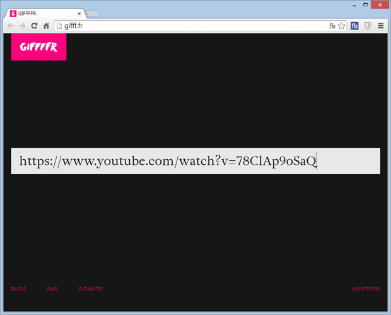Open the FAQ footer link

pos(52,288)
